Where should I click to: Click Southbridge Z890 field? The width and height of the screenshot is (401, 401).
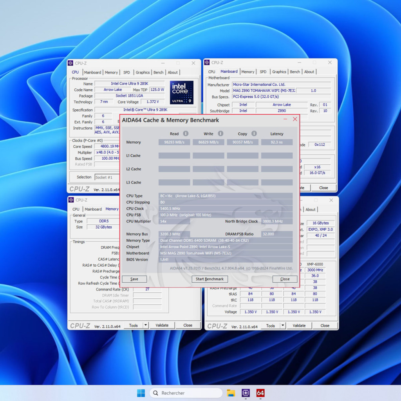click(282, 111)
